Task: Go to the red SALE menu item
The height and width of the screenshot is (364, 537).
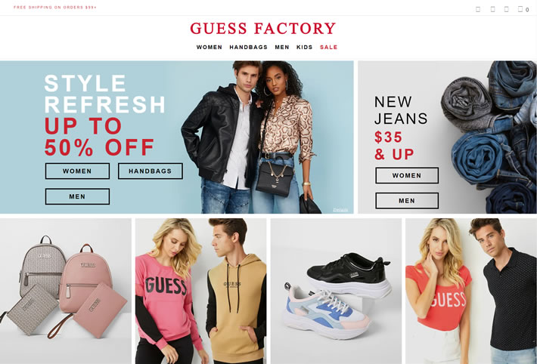Action: 329,48
